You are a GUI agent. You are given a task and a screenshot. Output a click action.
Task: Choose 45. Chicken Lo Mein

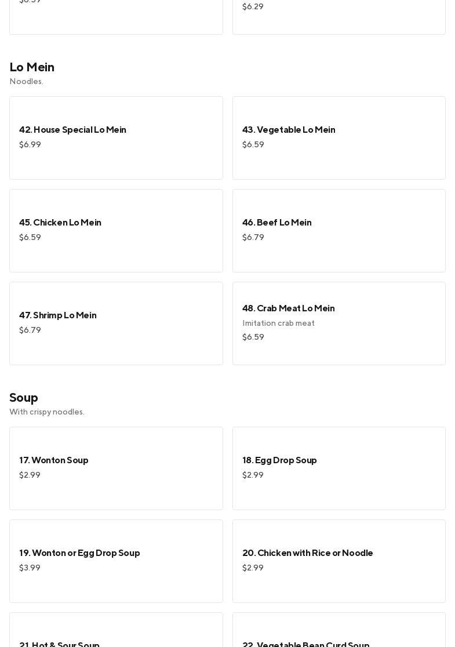[x=116, y=230]
